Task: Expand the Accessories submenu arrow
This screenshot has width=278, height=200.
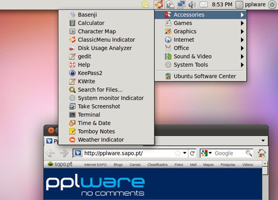Action: (x=242, y=15)
